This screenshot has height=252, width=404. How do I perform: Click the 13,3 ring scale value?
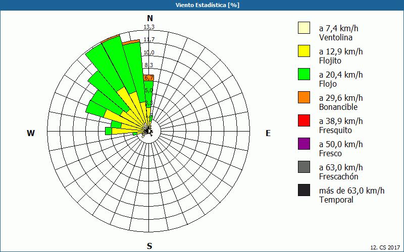click(149, 27)
